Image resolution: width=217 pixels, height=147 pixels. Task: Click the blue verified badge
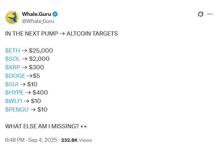55,14
